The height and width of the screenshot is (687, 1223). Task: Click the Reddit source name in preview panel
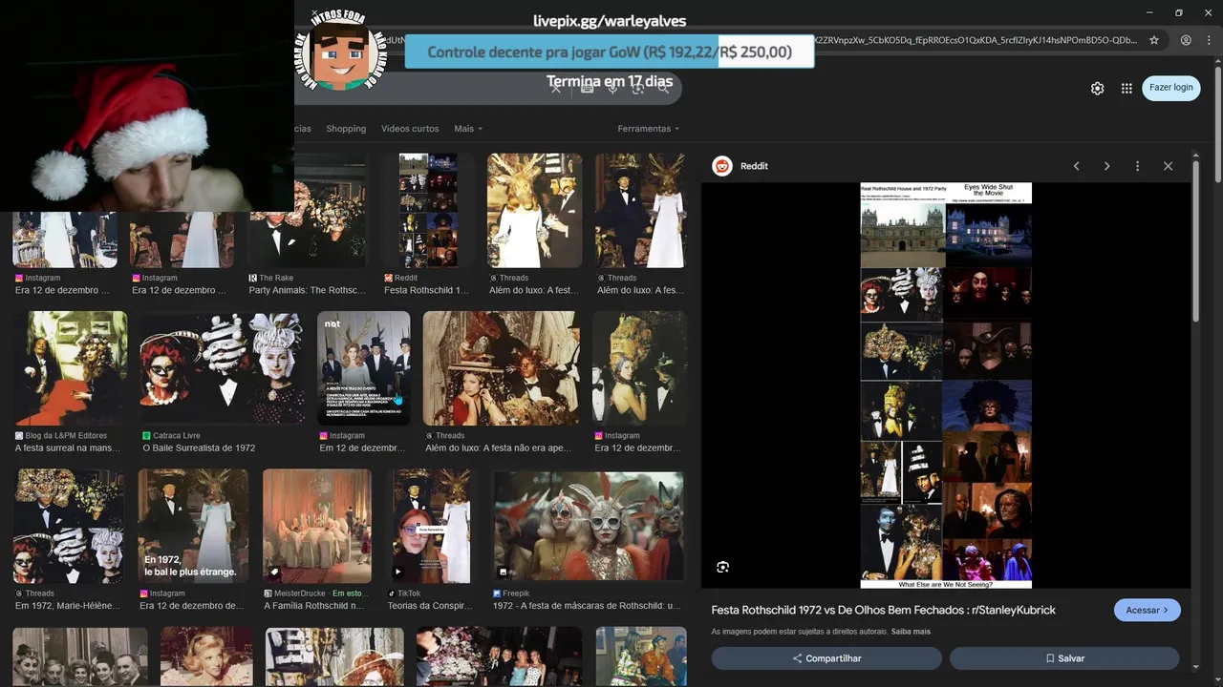[x=754, y=166]
